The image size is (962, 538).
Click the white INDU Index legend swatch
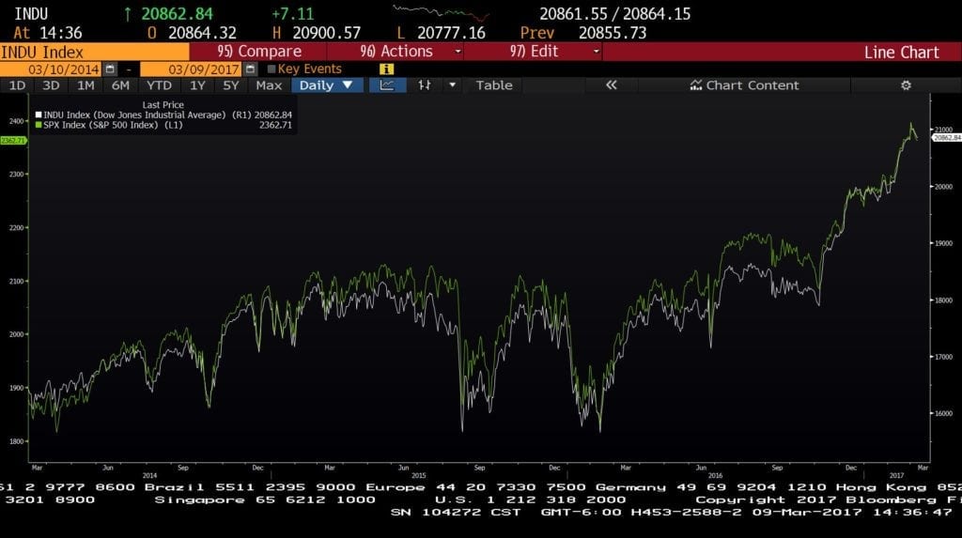coord(39,115)
